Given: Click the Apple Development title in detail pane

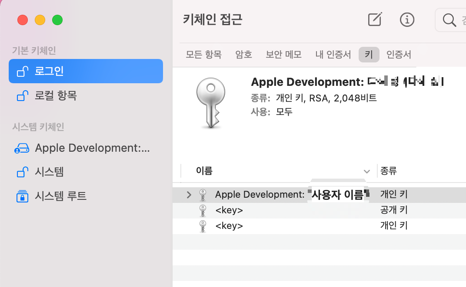Looking at the screenshot, I should point(347,82).
